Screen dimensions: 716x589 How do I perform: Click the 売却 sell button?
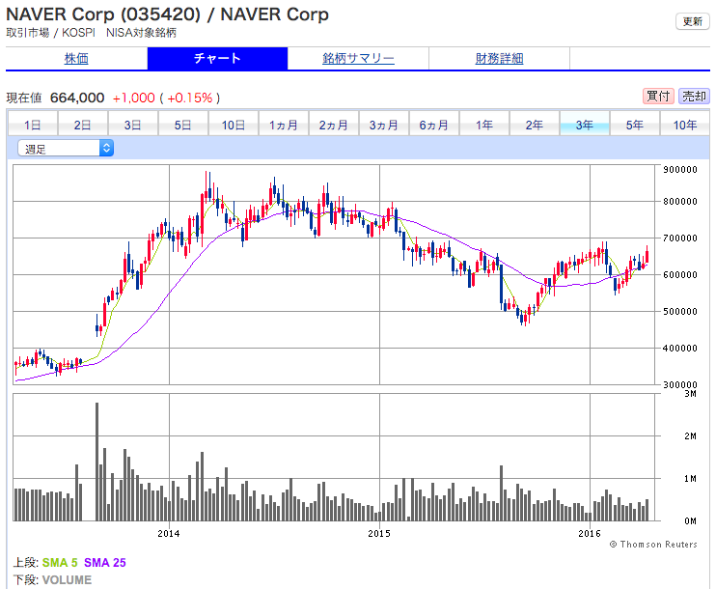[694, 97]
